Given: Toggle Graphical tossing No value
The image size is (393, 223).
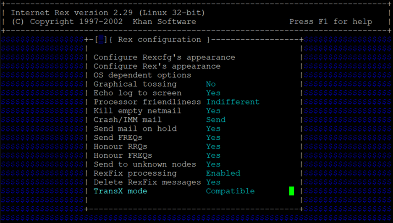Looking at the screenshot, I should (211, 84).
